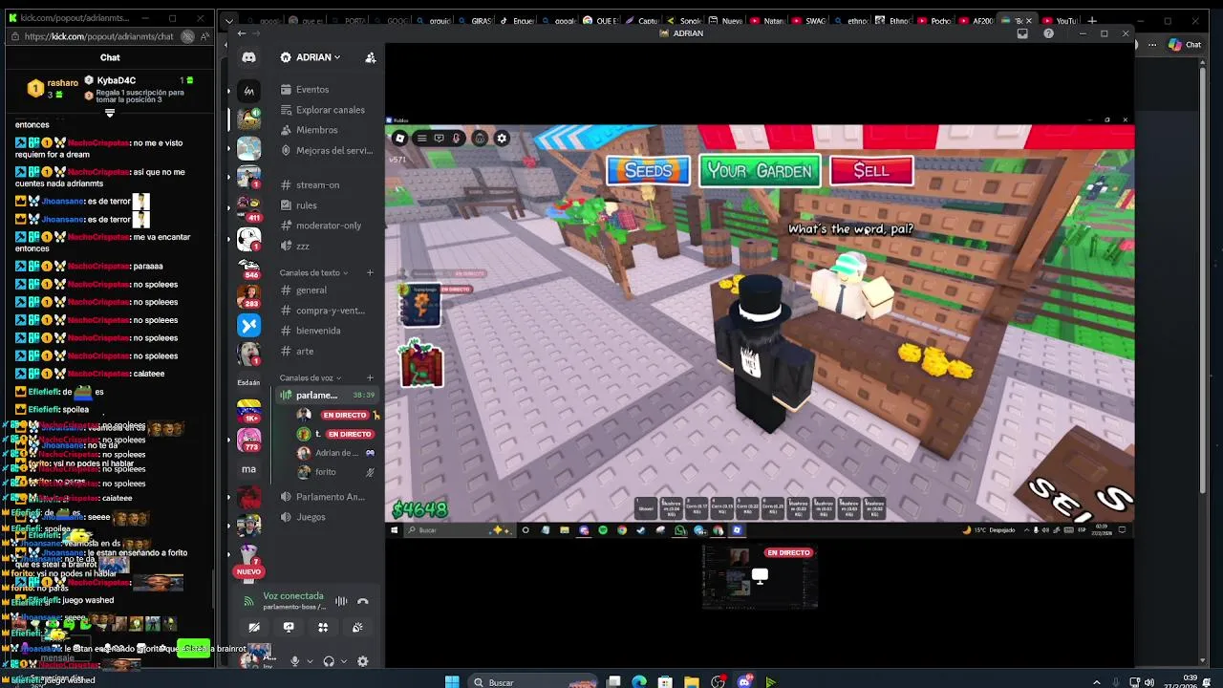Toggle headphone deafen in Discord
Image resolution: width=1223 pixels, height=688 pixels.
(329, 661)
